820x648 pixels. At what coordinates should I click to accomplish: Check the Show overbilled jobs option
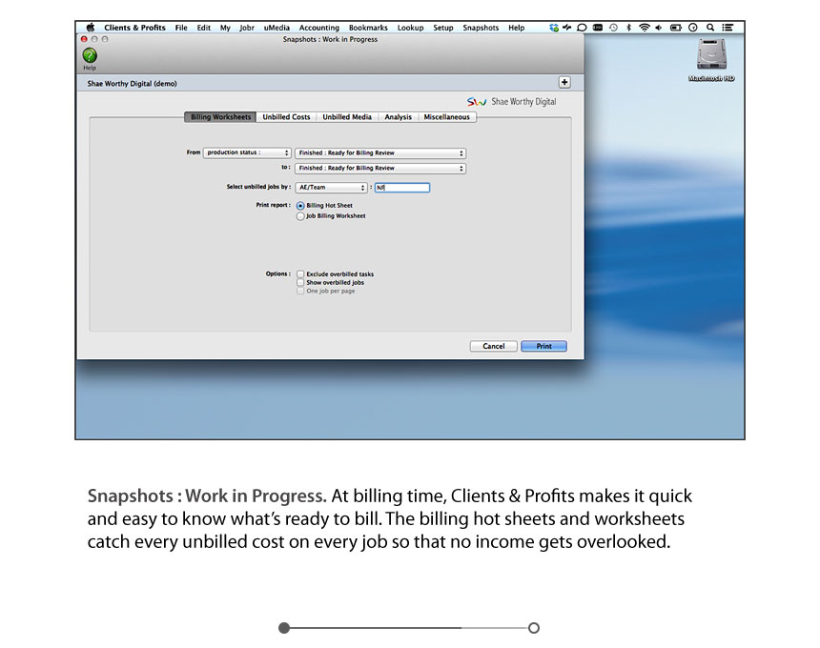(x=300, y=282)
